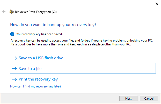Choose Print the recovery key

click(x=38, y=79)
